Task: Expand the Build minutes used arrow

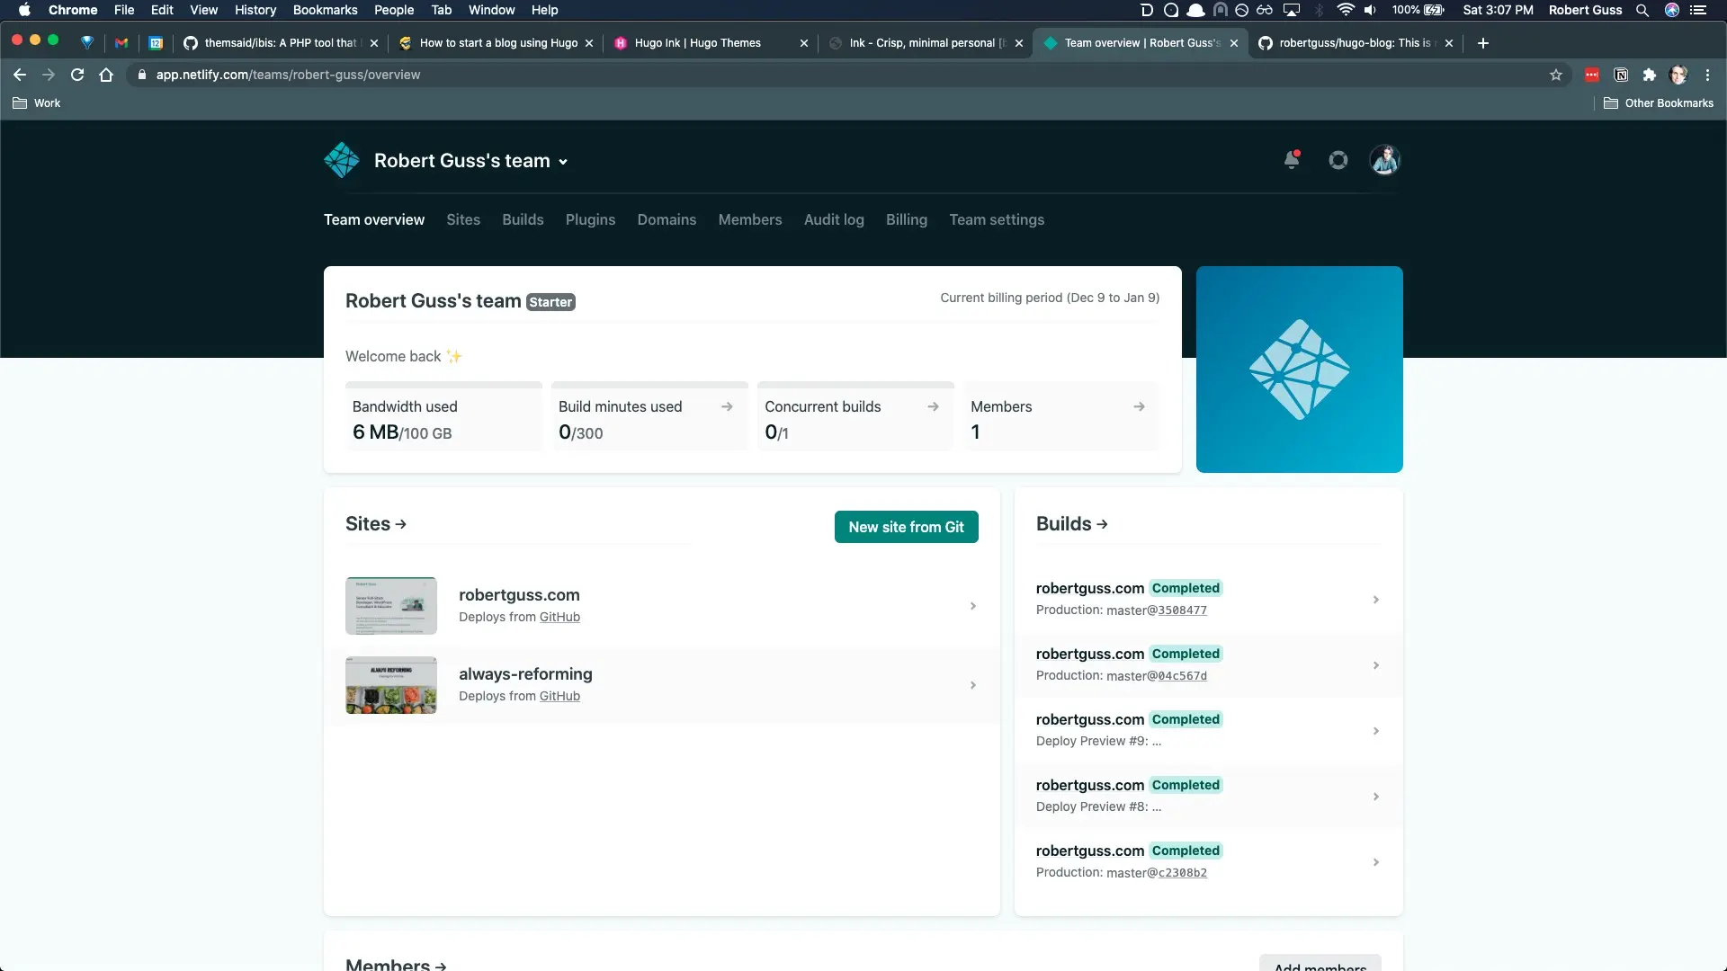Action: (729, 406)
